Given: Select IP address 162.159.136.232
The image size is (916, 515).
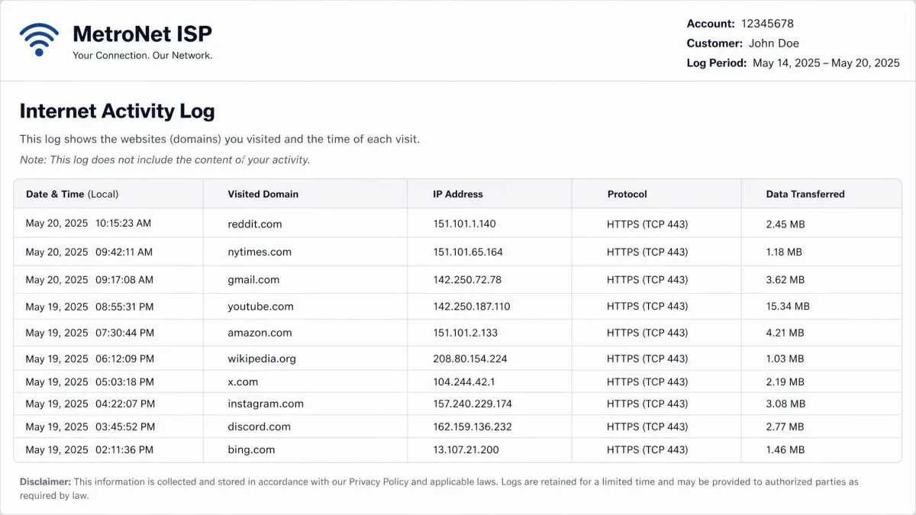Looking at the screenshot, I should click(x=473, y=426).
